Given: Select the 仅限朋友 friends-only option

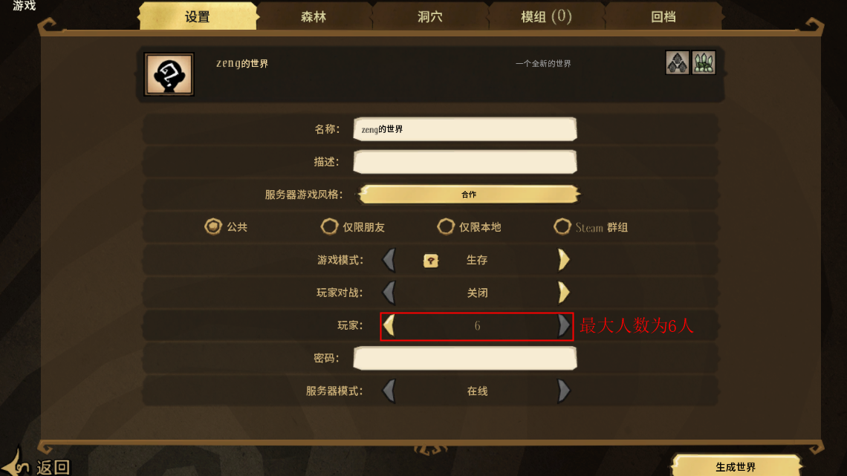Looking at the screenshot, I should 329,226.
